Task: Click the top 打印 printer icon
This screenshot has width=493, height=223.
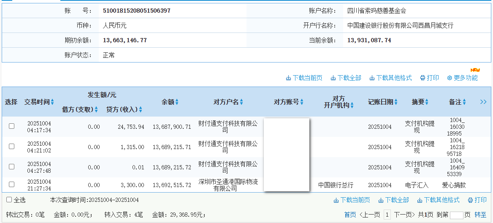Action: click(x=423, y=78)
